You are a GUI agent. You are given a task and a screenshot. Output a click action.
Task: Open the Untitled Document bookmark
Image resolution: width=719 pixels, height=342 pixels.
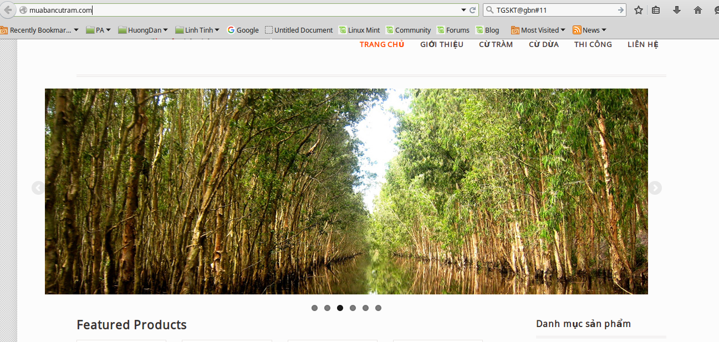[299, 30]
